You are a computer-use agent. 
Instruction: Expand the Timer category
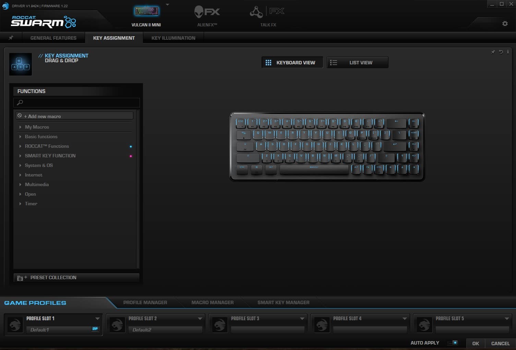coord(21,204)
